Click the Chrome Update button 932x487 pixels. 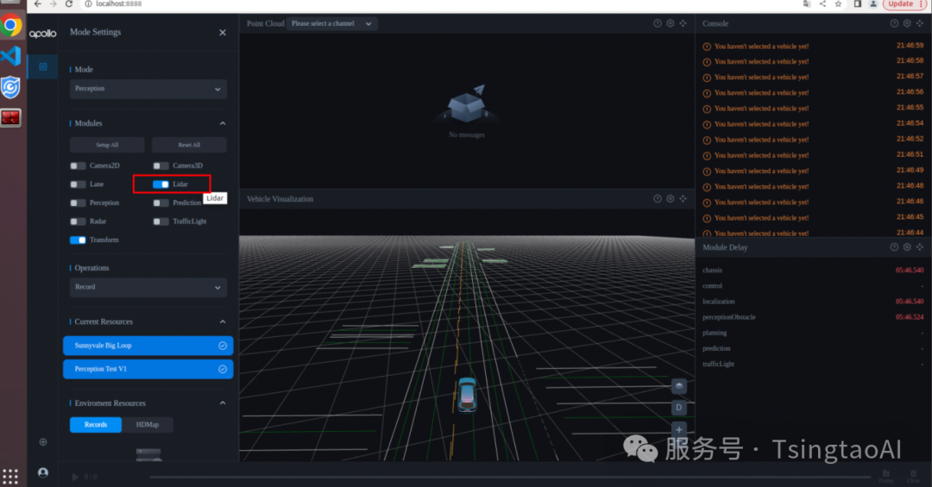[x=905, y=4]
